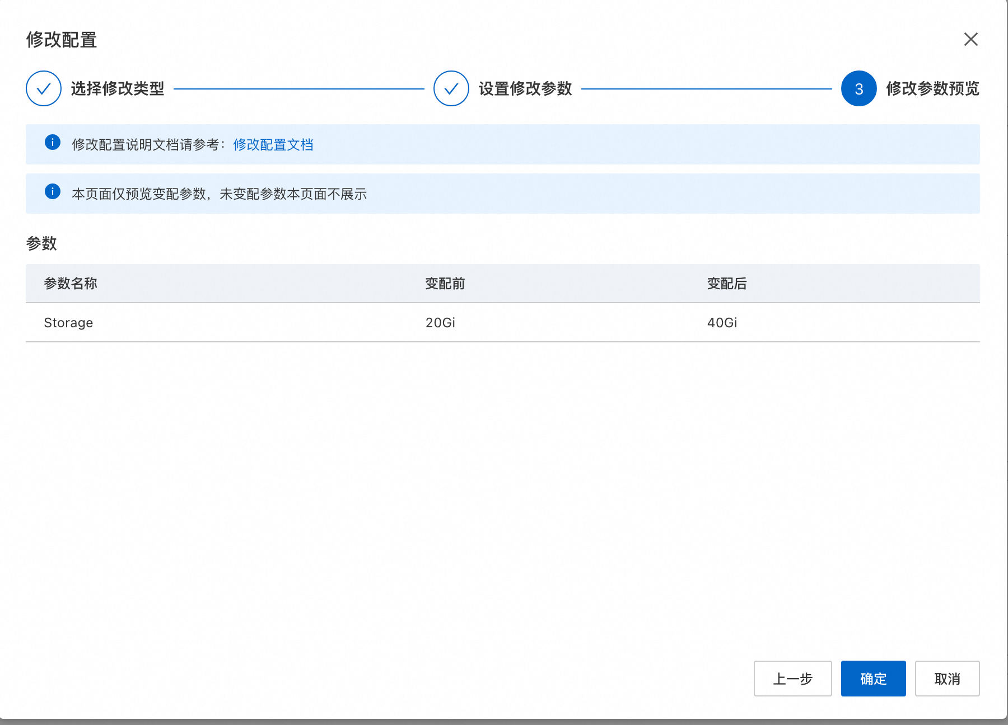Click the 修改配置 dialog title
The width and height of the screenshot is (1008, 725).
[62, 40]
